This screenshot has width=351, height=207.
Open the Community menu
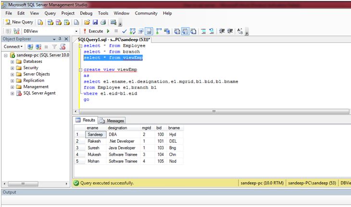coord(146,13)
